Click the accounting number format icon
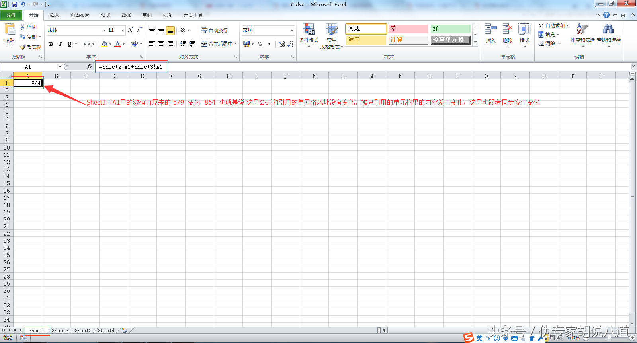 click(x=246, y=44)
